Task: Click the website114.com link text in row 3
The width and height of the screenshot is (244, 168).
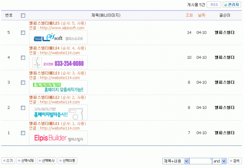Action: [60, 78]
